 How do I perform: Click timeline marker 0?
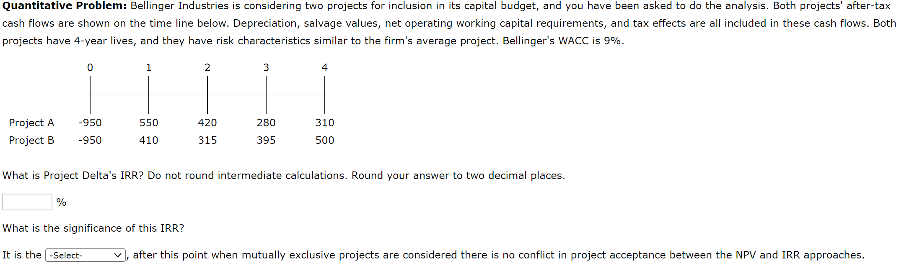(90, 67)
